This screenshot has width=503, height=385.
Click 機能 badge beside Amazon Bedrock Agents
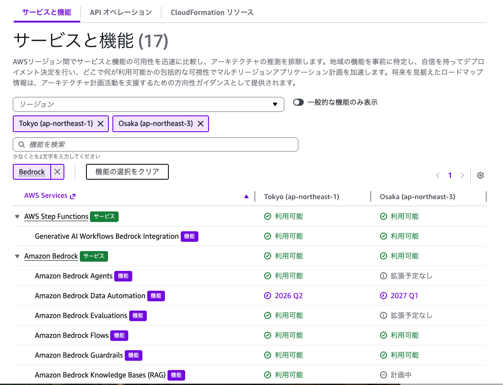click(x=123, y=276)
